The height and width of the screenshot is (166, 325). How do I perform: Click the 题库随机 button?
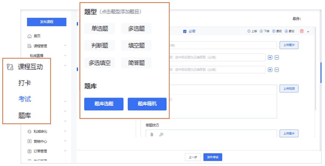coord(147,104)
